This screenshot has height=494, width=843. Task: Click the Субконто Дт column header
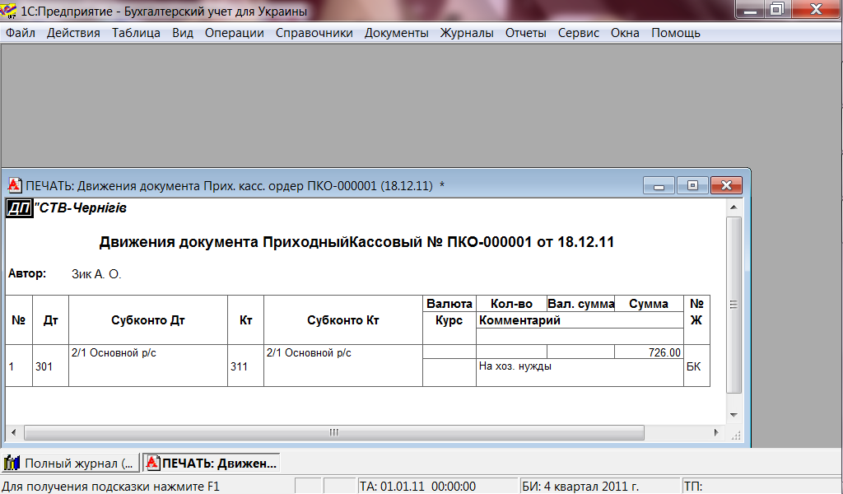(x=148, y=319)
